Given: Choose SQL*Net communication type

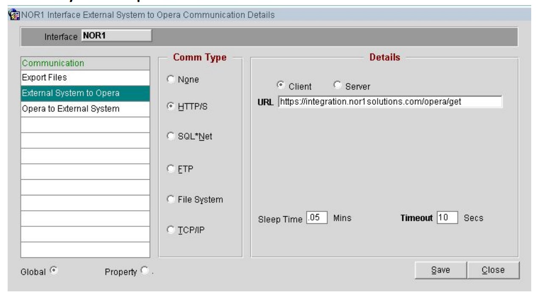Looking at the screenshot, I should point(171,136).
